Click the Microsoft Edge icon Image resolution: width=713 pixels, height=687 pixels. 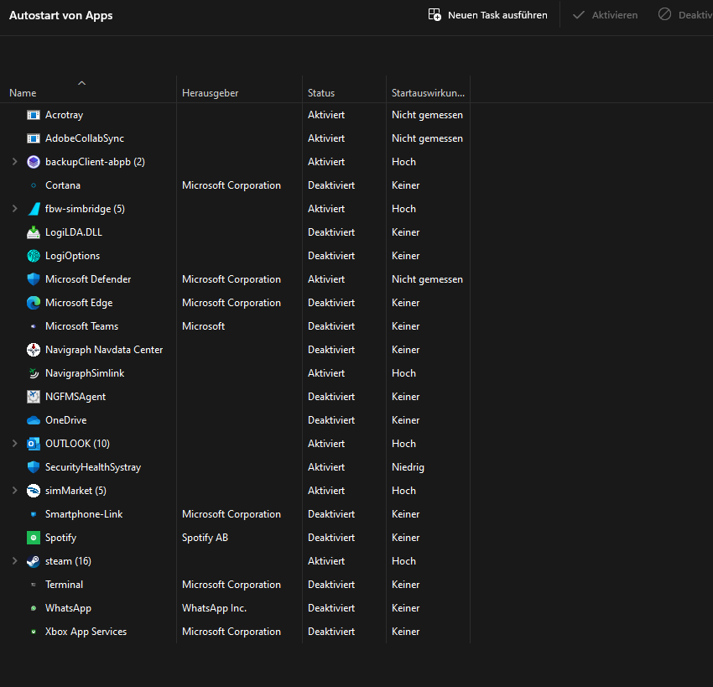point(34,302)
